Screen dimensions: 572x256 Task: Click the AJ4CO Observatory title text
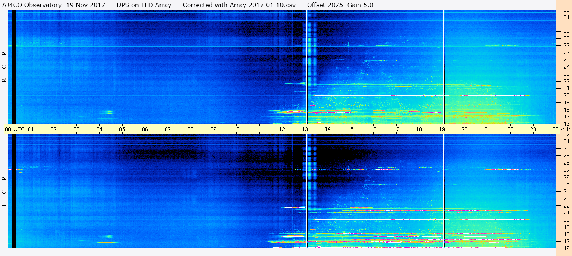tap(31, 5)
